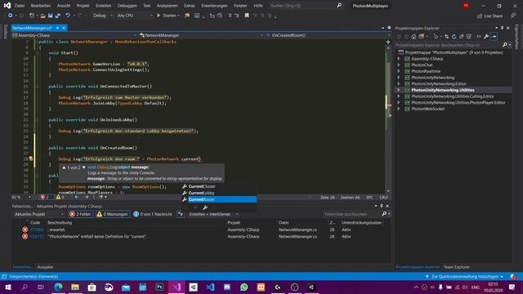Open the Debug configuration dropdown

tap(102, 16)
